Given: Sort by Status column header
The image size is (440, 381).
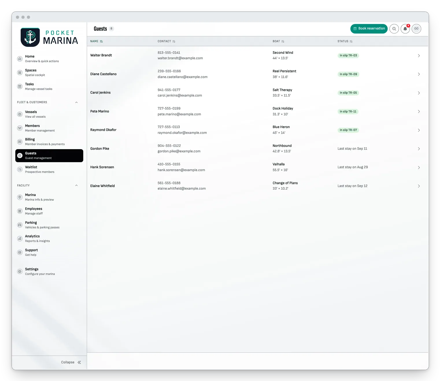Looking at the screenshot, I should click(x=345, y=41).
